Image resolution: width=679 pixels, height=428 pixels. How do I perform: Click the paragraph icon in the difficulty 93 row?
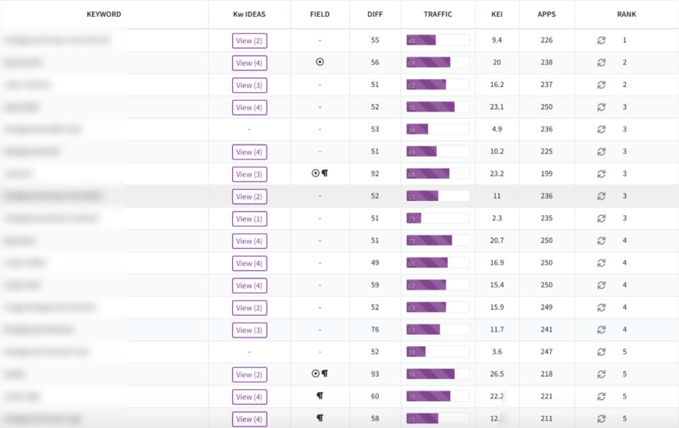pos(325,374)
